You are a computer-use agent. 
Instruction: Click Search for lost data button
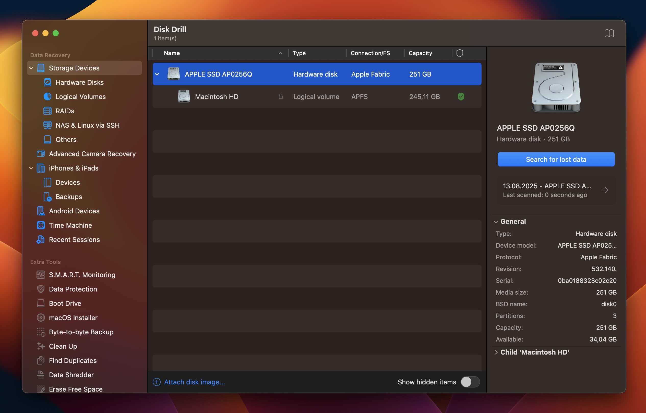[556, 159]
